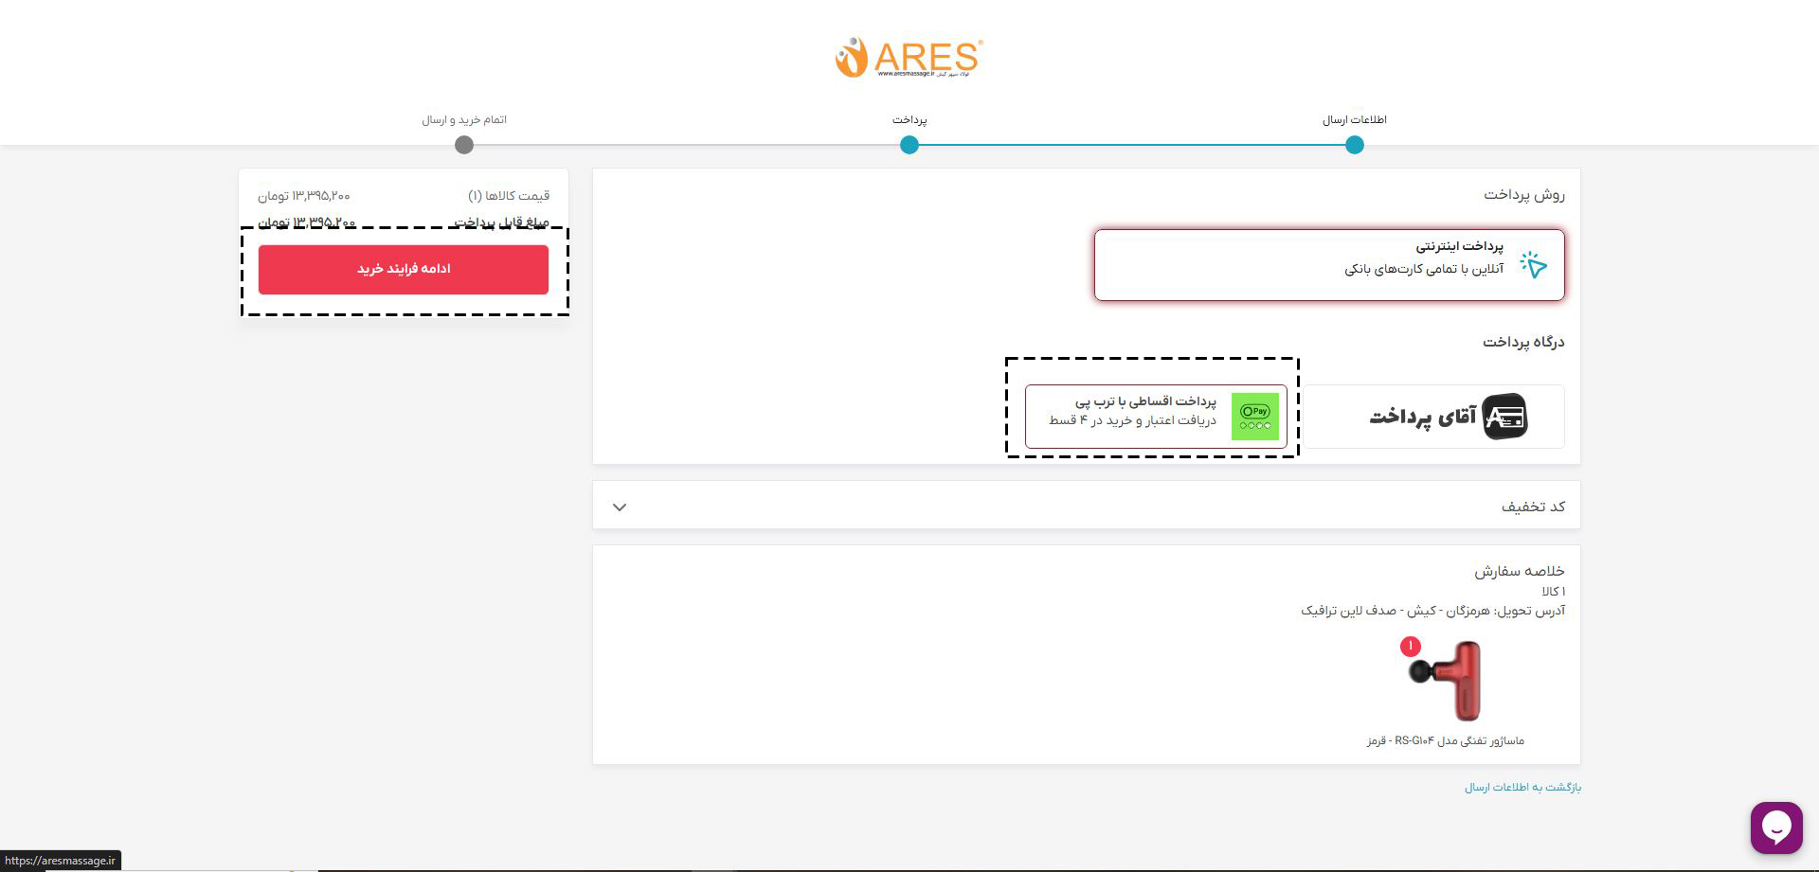Click the green Torob Pay logo icon
The height and width of the screenshot is (872, 1819).
[x=1254, y=417]
